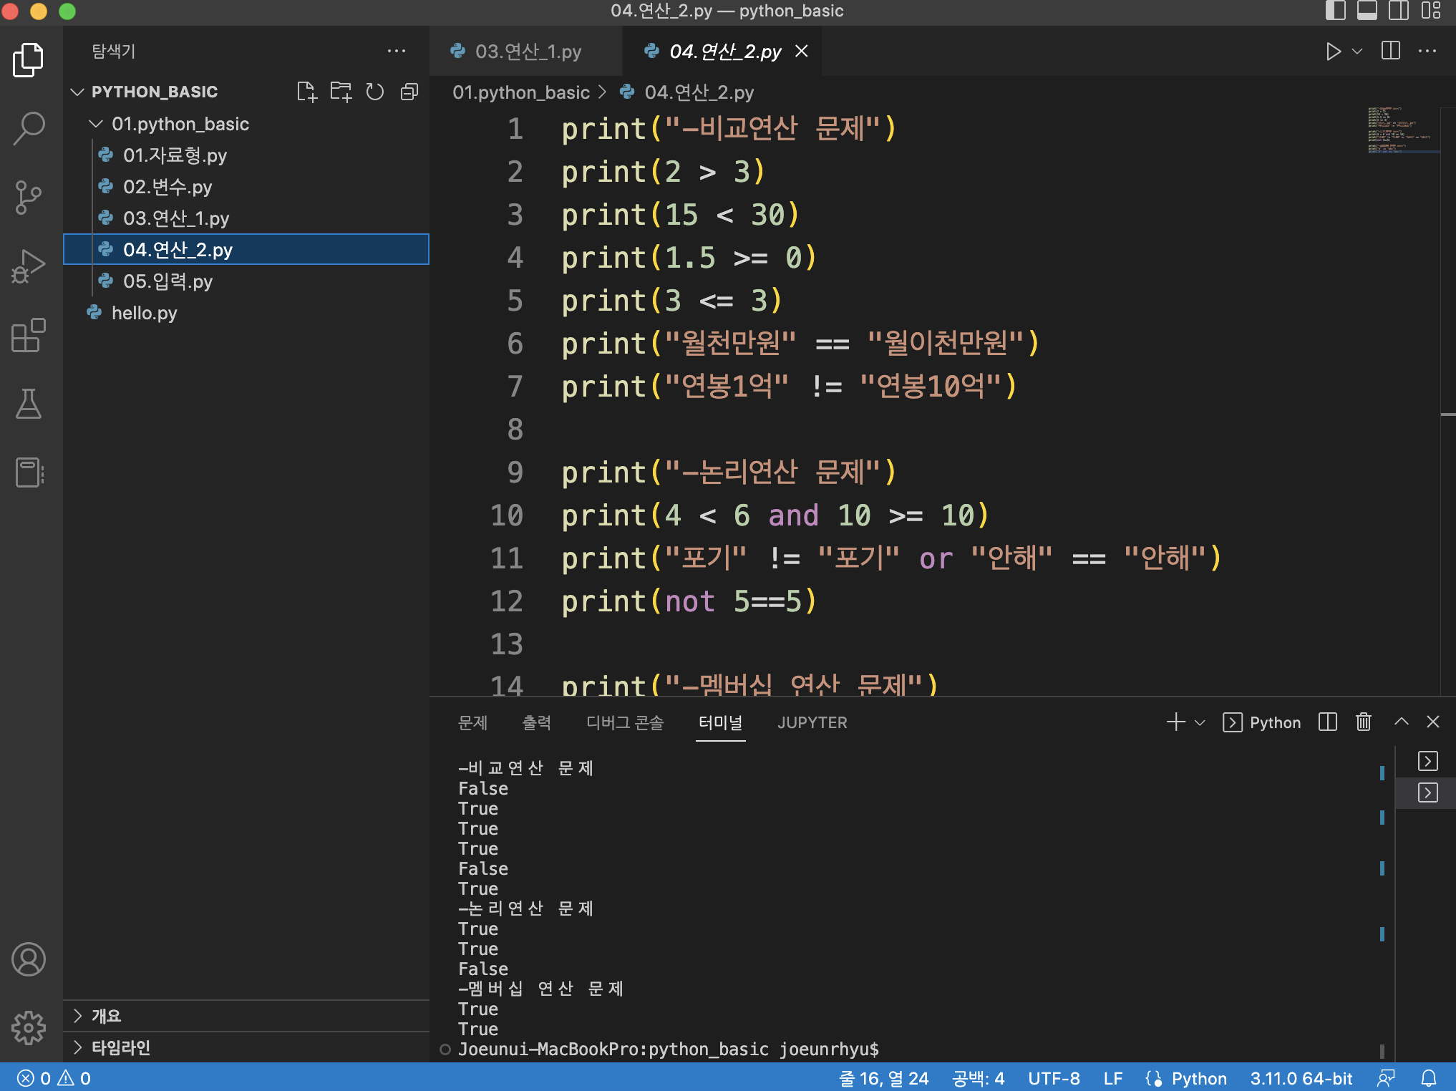Switch to the JUPYTER panel tab
The image size is (1456, 1091).
pos(812,722)
